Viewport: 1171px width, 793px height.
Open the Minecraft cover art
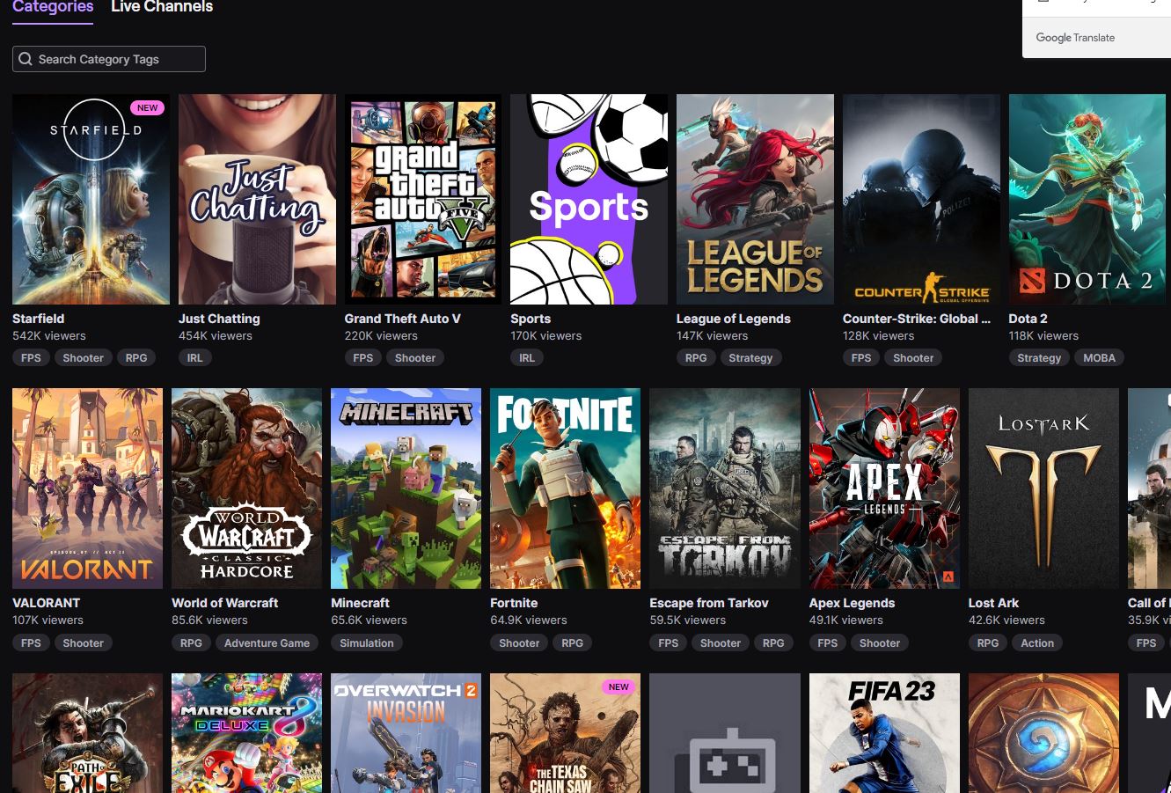(x=406, y=488)
